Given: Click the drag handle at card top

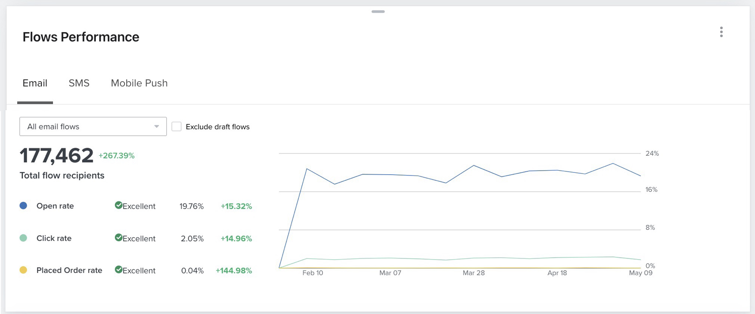Looking at the screenshot, I should (378, 11).
